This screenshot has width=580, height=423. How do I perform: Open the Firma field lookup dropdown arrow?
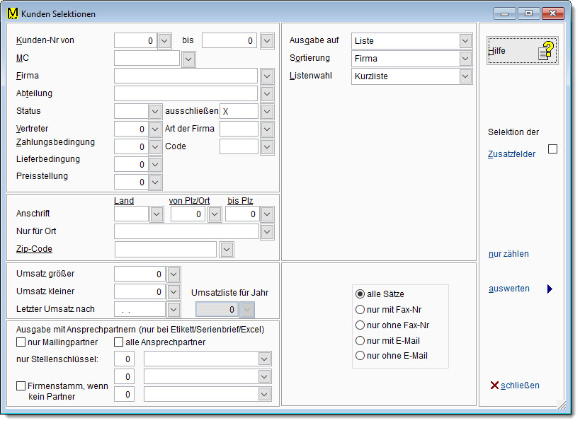pos(267,76)
